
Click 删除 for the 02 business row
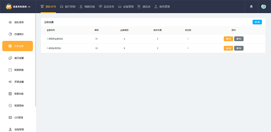pos(239,48)
